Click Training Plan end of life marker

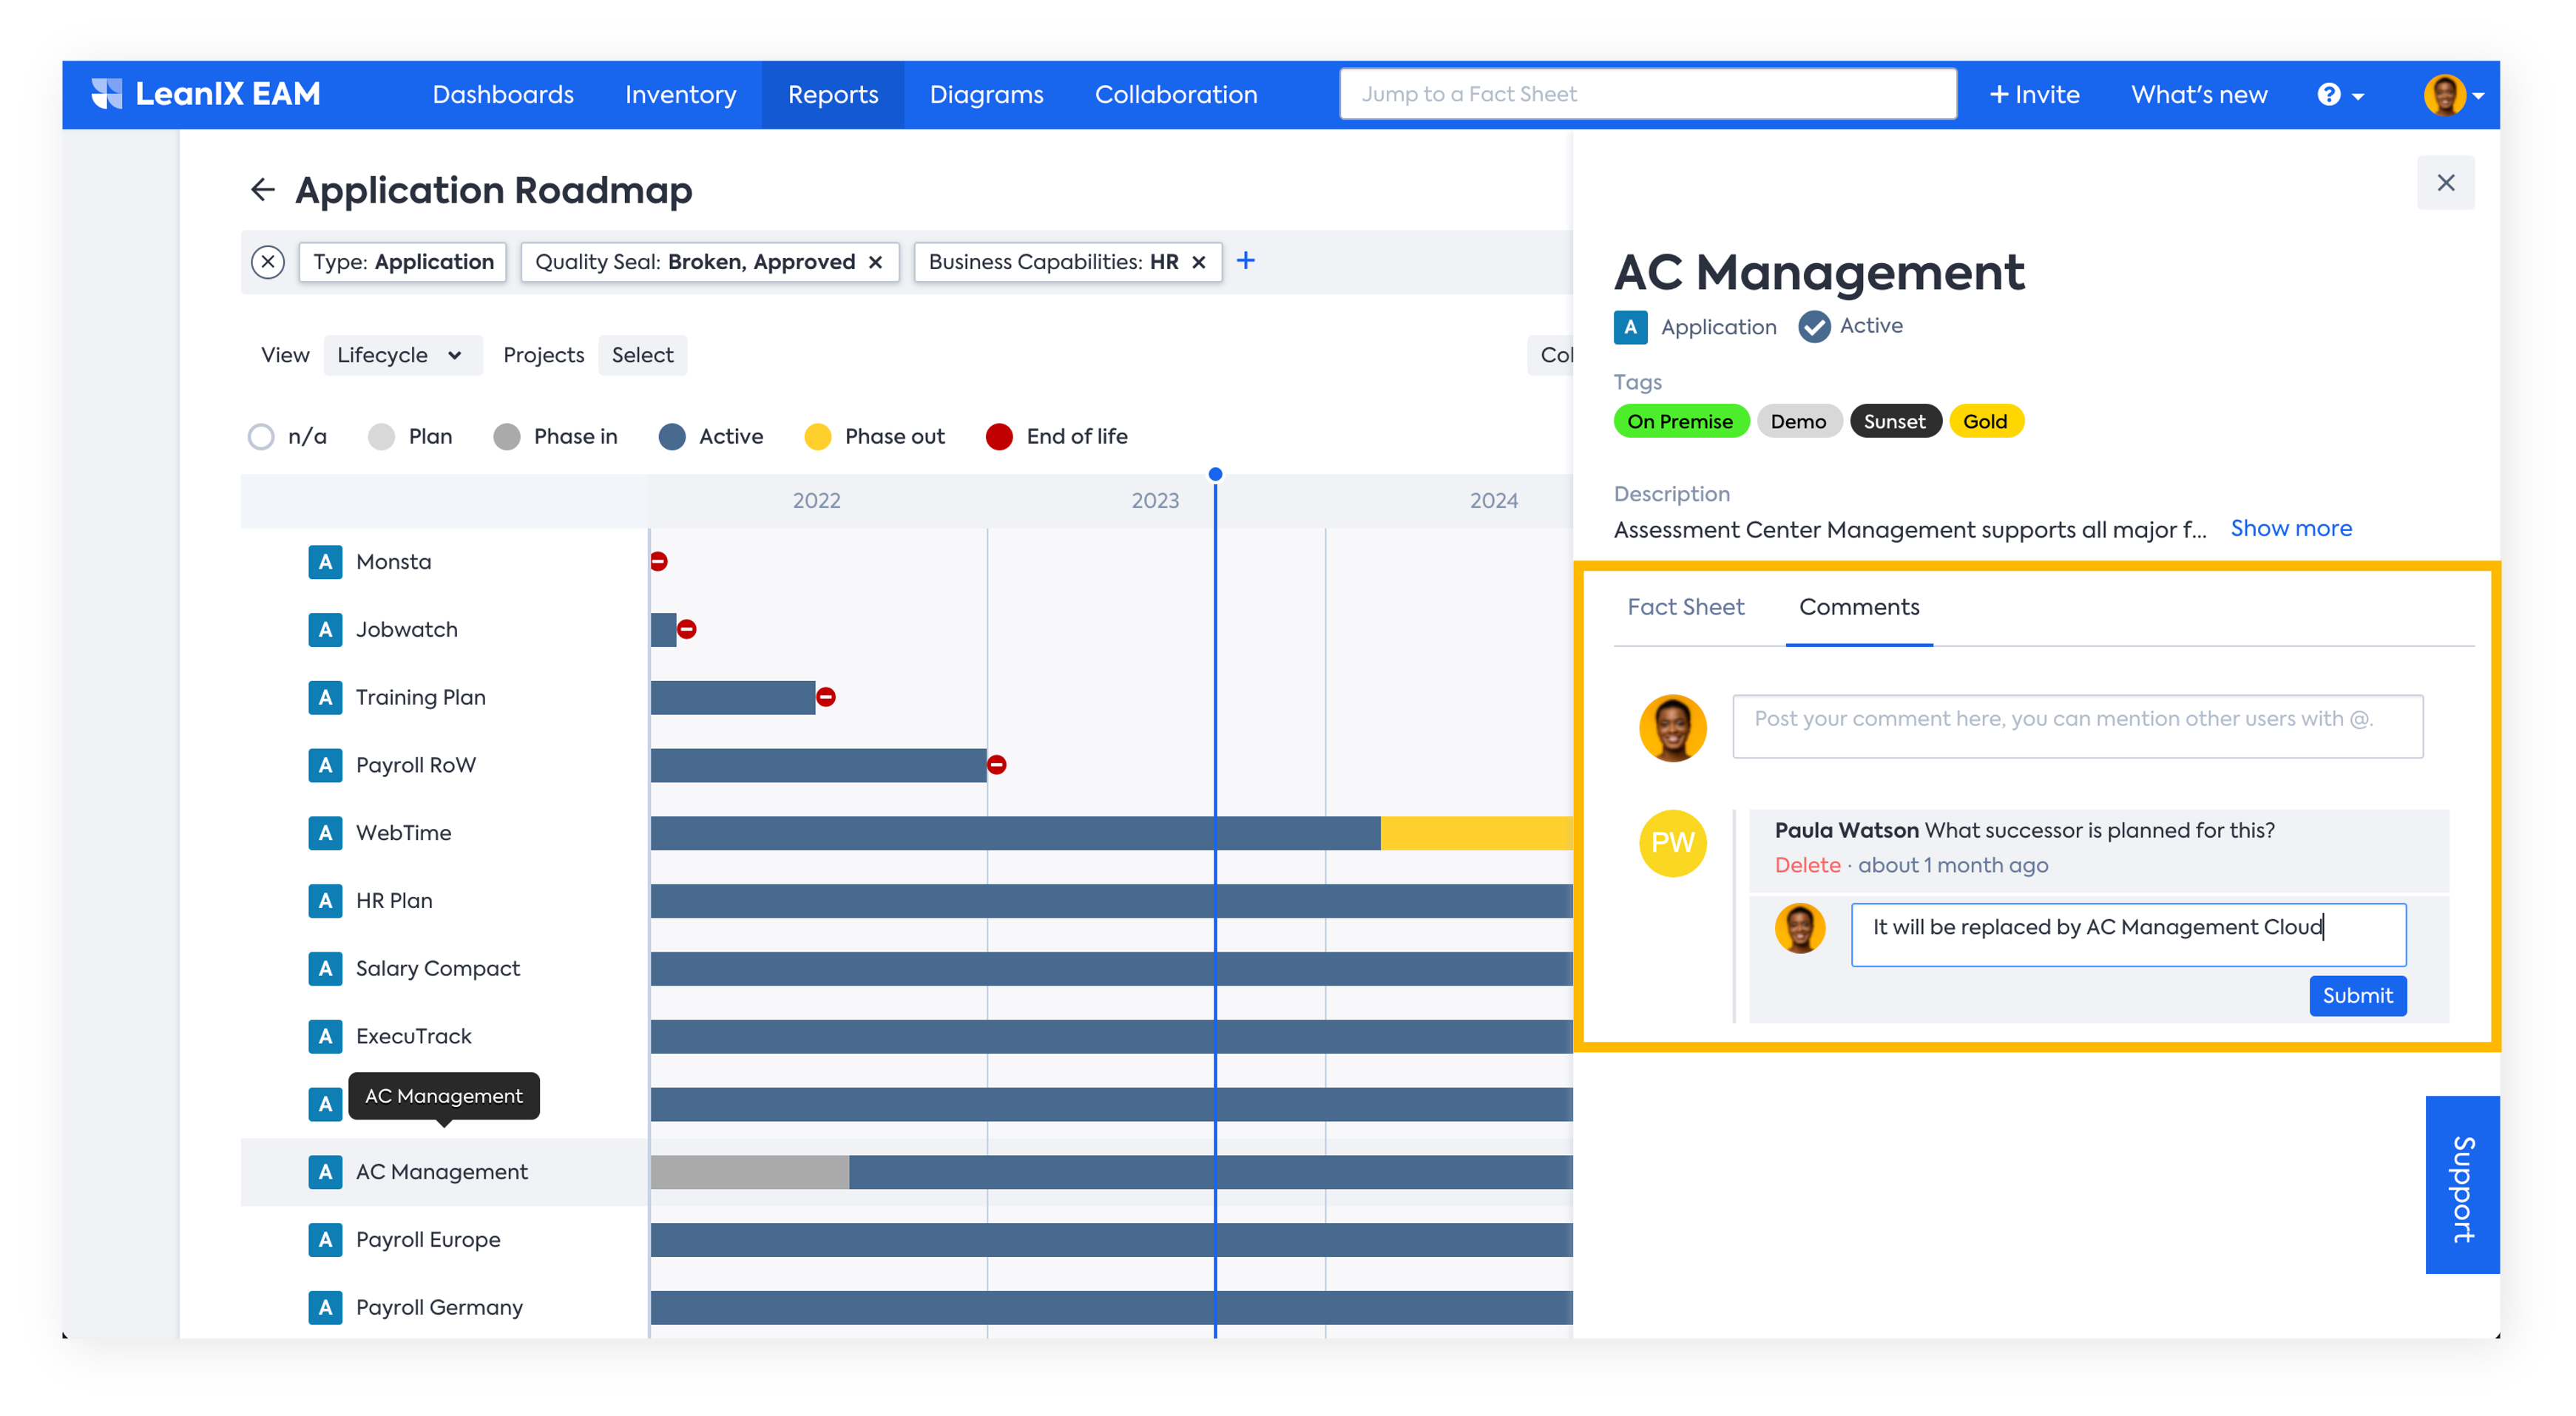click(826, 697)
